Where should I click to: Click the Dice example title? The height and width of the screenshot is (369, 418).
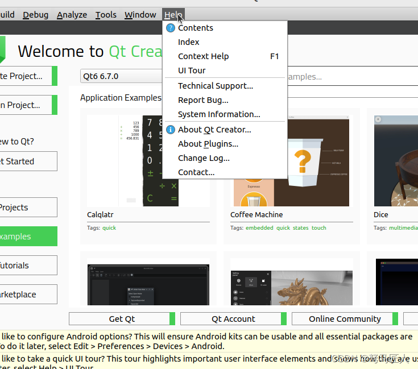pyautogui.click(x=380, y=214)
